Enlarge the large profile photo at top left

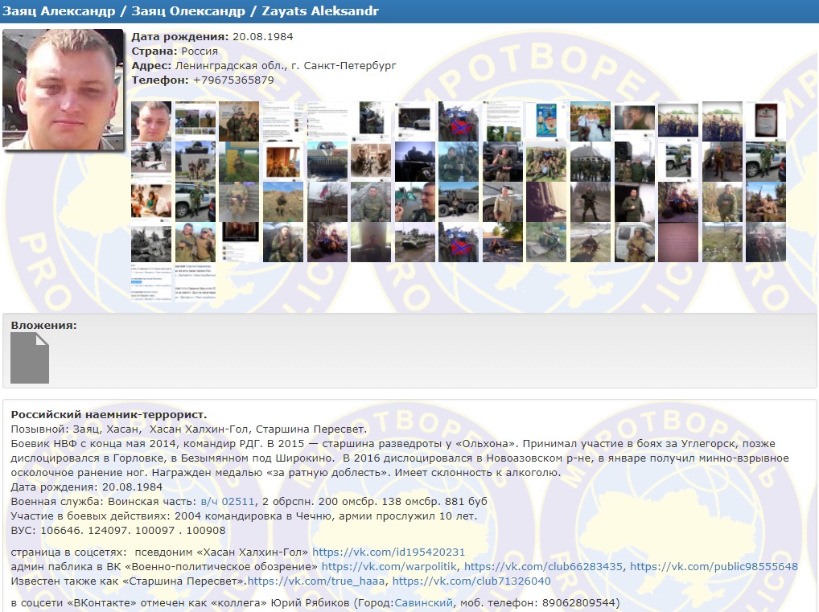pyautogui.click(x=63, y=89)
